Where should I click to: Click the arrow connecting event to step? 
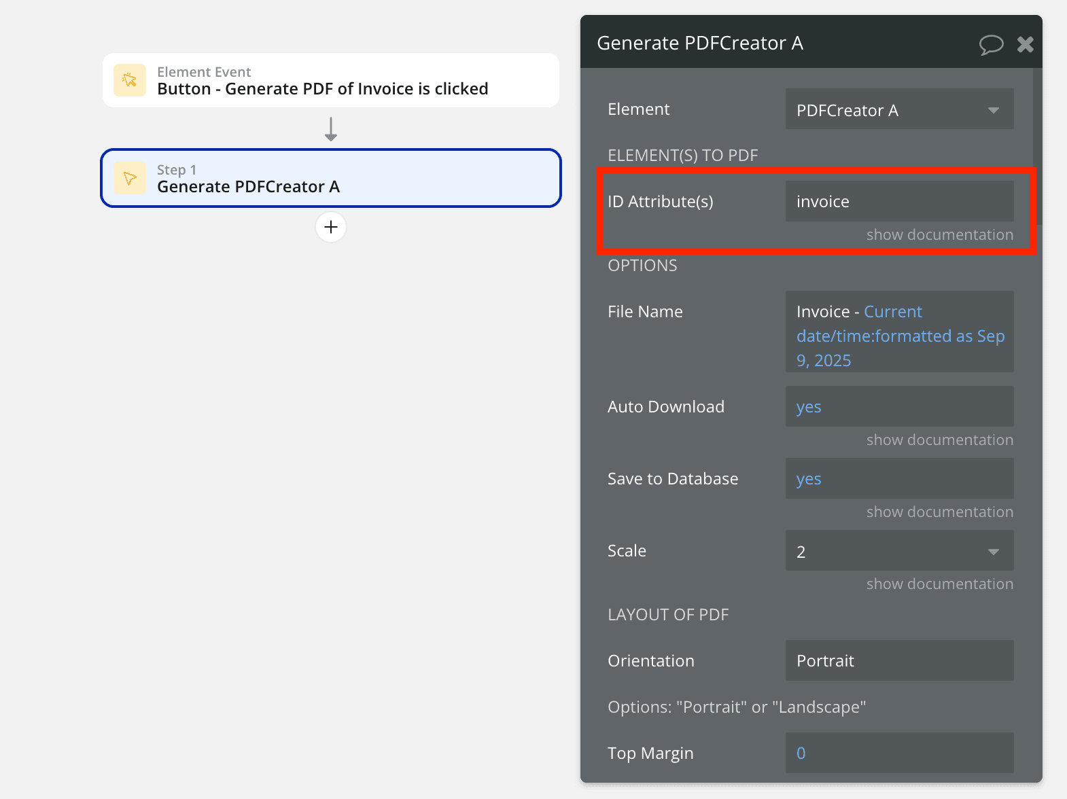pos(331,128)
